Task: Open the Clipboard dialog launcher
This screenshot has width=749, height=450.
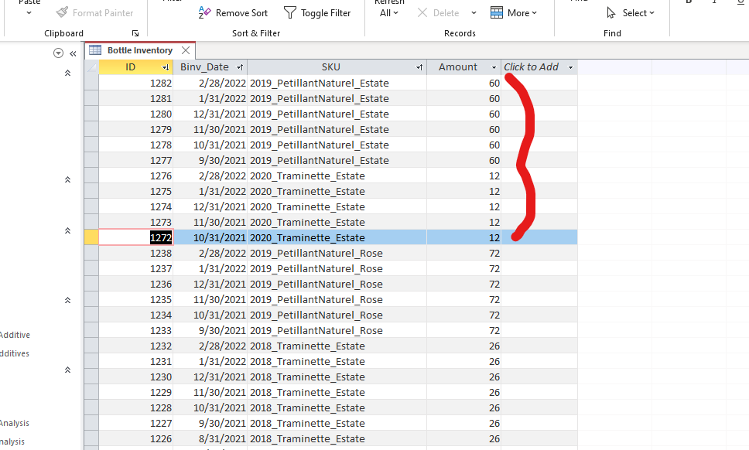Action: point(135,33)
